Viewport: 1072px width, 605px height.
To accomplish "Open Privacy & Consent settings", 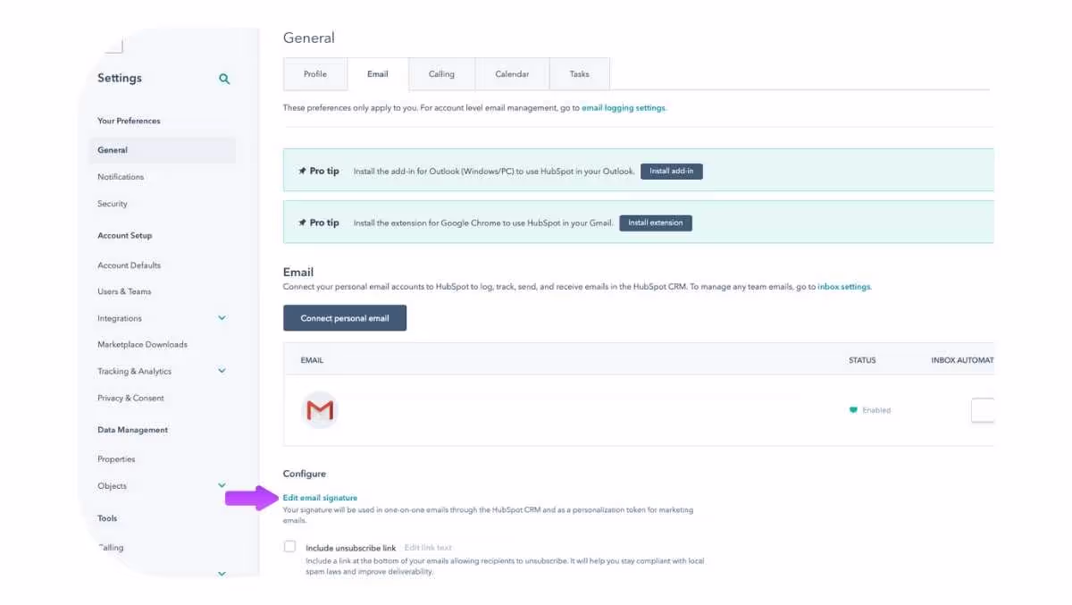I will pos(131,398).
